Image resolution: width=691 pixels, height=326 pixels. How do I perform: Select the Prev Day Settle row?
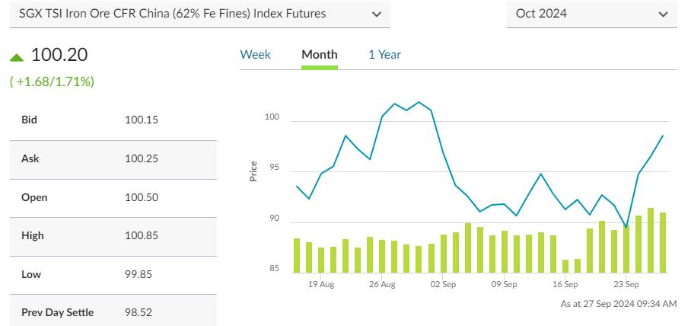[x=113, y=312]
